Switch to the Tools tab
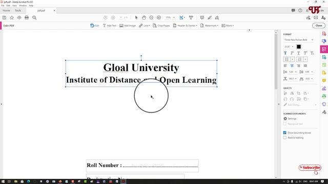The width and height of the screenshot is (328, 184). coord(18,10)
